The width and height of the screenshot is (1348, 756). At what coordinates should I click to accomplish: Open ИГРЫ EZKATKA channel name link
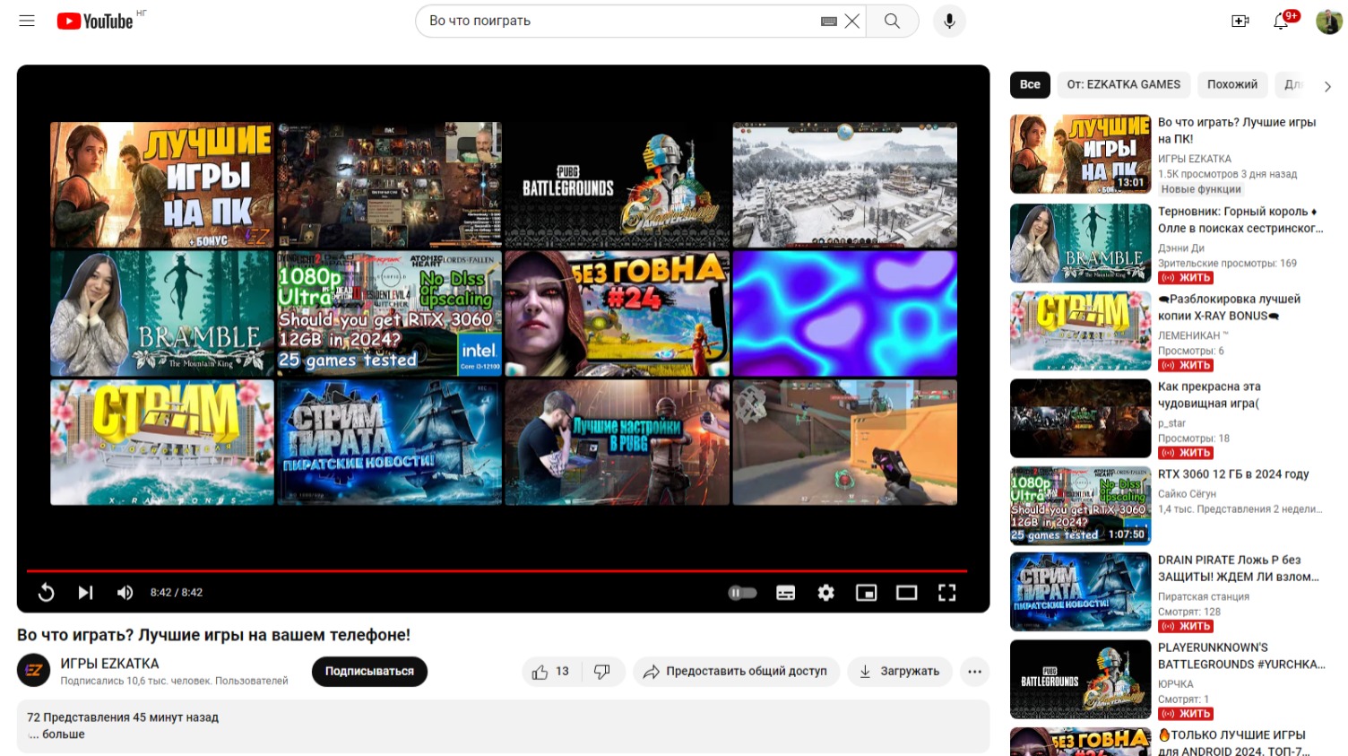click(x=109, y=664)
